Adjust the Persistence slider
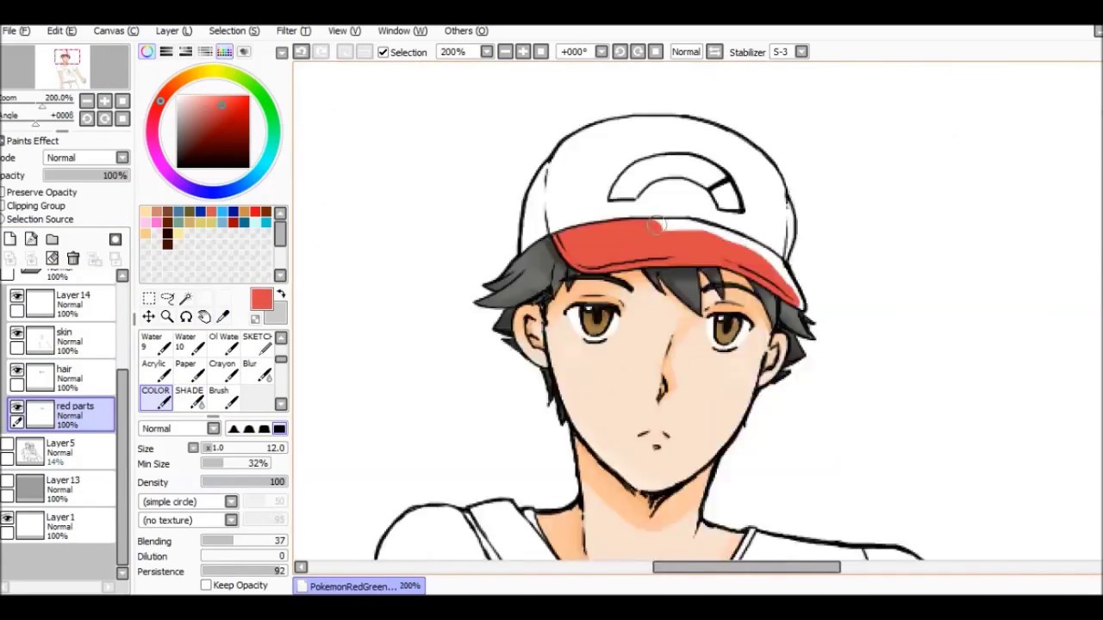 [244, 572]
